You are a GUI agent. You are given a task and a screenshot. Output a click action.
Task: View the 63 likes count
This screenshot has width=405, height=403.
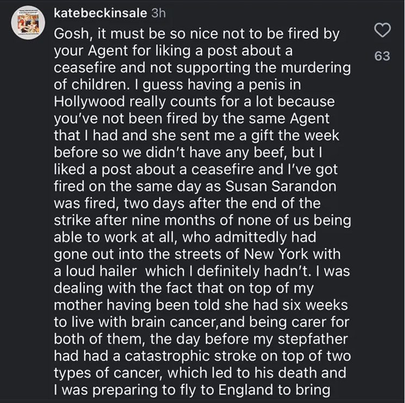[x=383, y=55]
